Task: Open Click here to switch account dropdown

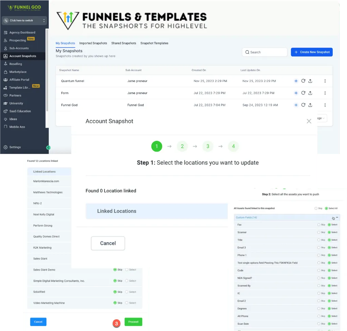Action: [24, 20]
